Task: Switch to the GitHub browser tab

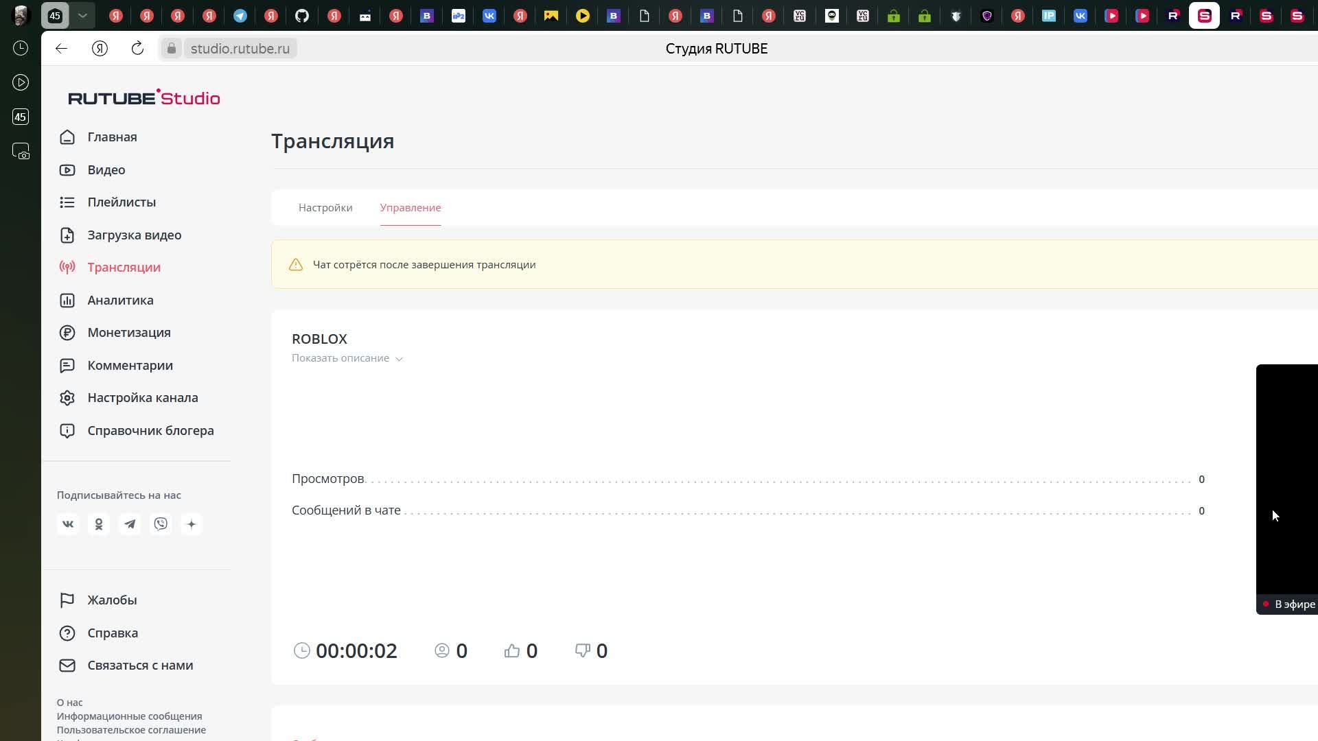Action: point(302,15)
